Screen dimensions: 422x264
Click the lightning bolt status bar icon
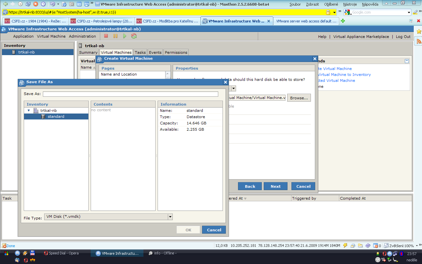pyautogui.click(x=345, y=246)
